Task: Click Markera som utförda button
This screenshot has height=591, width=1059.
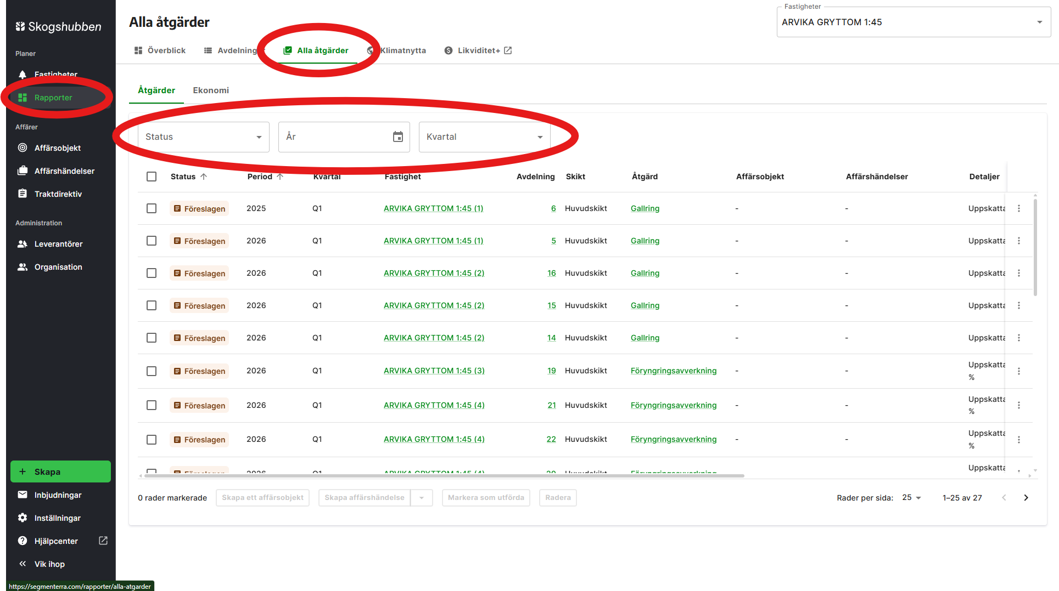Action: click(x=486, y=498)
